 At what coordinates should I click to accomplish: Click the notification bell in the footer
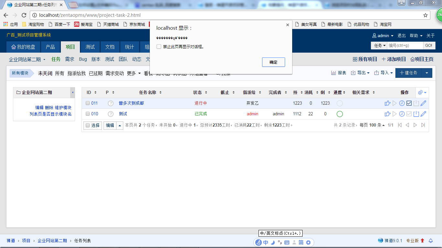point(431,241)
